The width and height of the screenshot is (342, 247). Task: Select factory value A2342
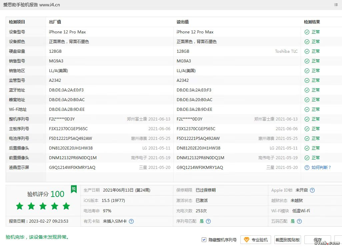click(55, 80)
